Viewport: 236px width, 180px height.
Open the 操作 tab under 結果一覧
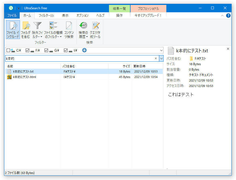pos(119,16)
